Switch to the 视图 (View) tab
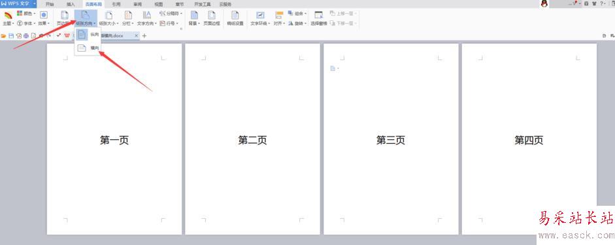The width and height of the screenshot is (615, 245). tap(158, 5)
